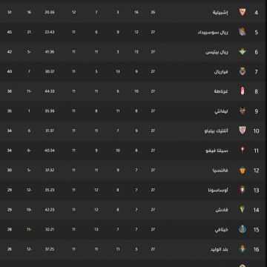Click Sevilla's 51 points cell
The width and height of the screenshot is (267, 267).
10,12
